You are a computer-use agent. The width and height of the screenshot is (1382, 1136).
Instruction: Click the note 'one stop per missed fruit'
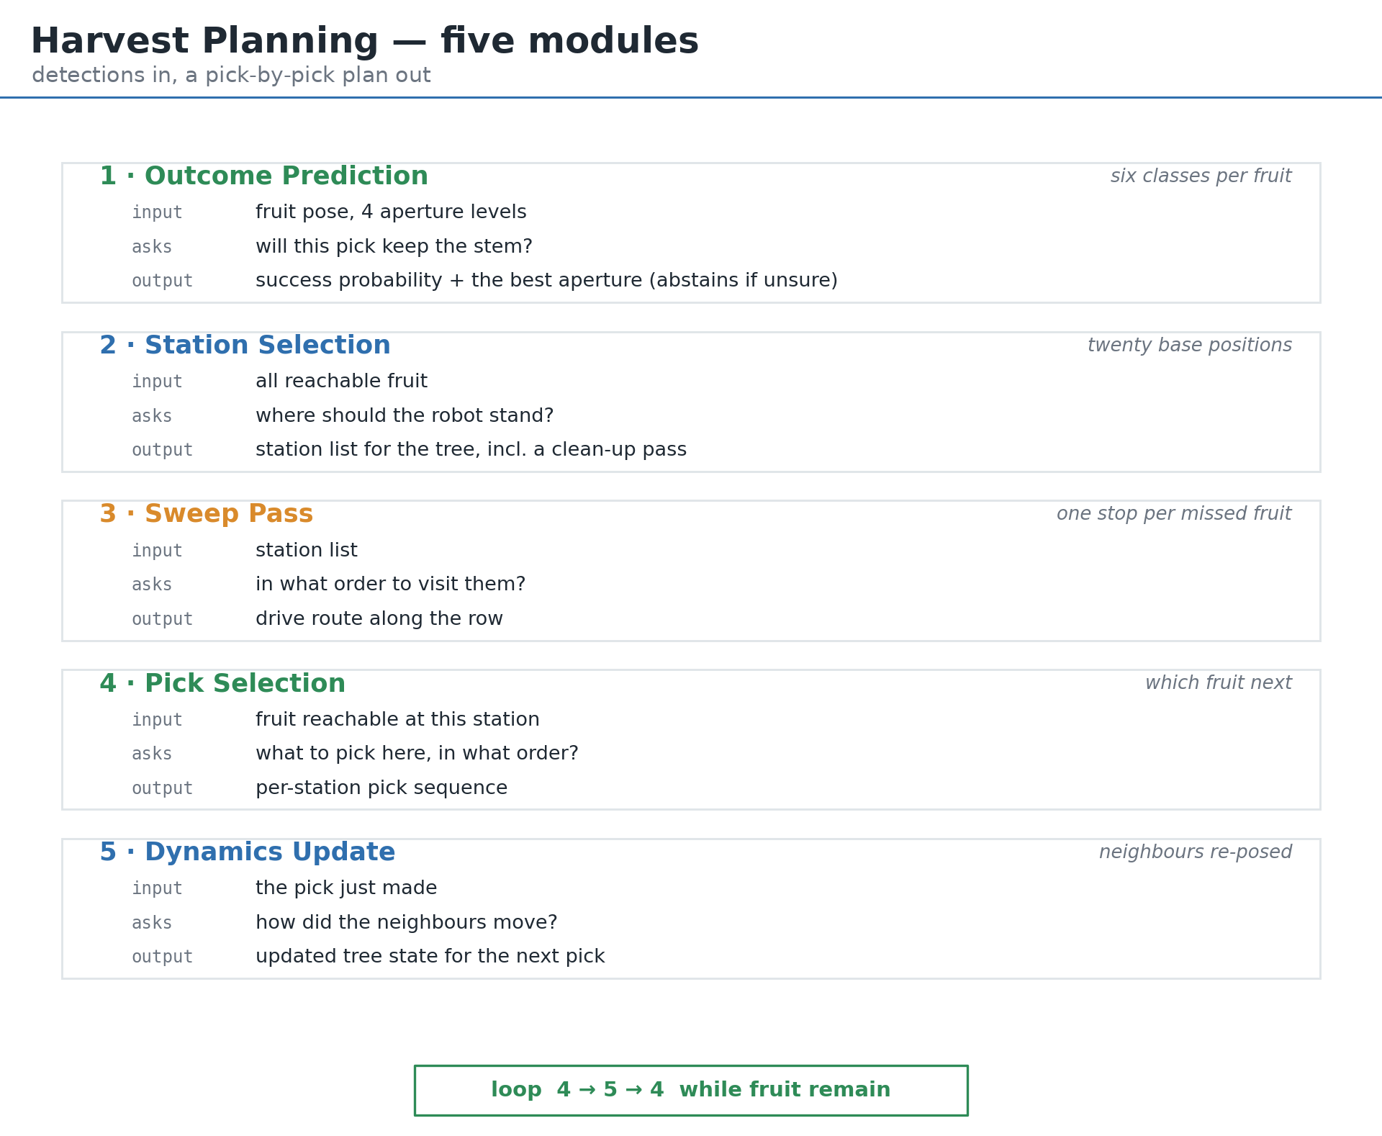tap(1174, 514)
